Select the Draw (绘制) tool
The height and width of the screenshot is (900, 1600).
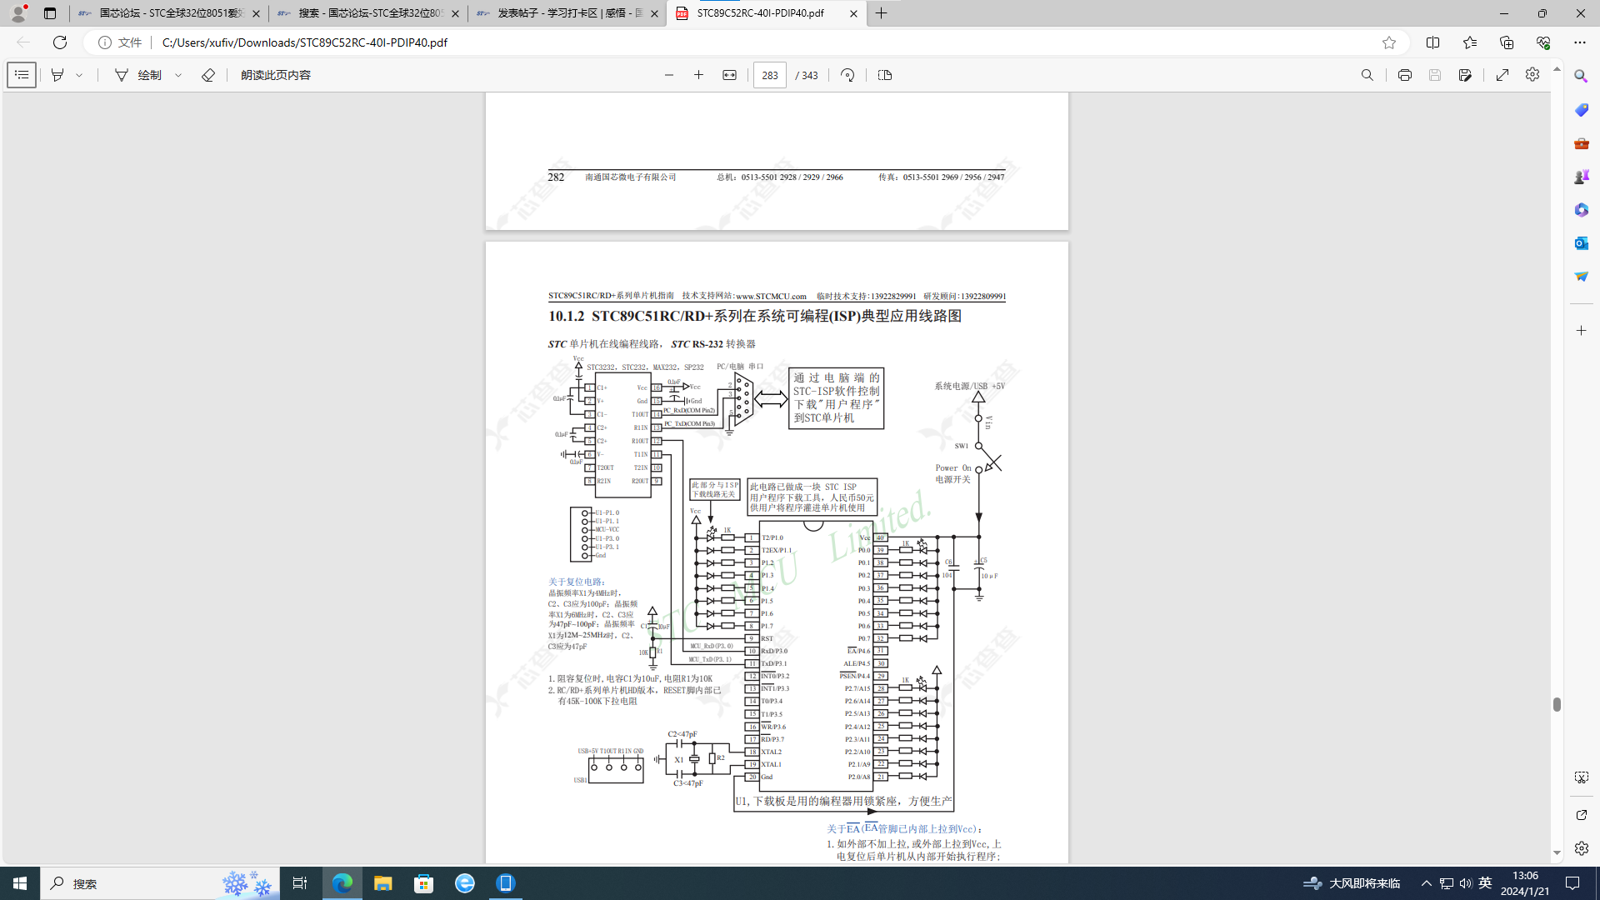(138, 75)
